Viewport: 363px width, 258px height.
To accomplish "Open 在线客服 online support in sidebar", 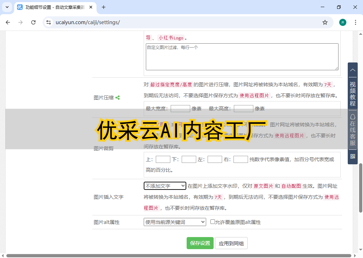I will pos(352,131).
